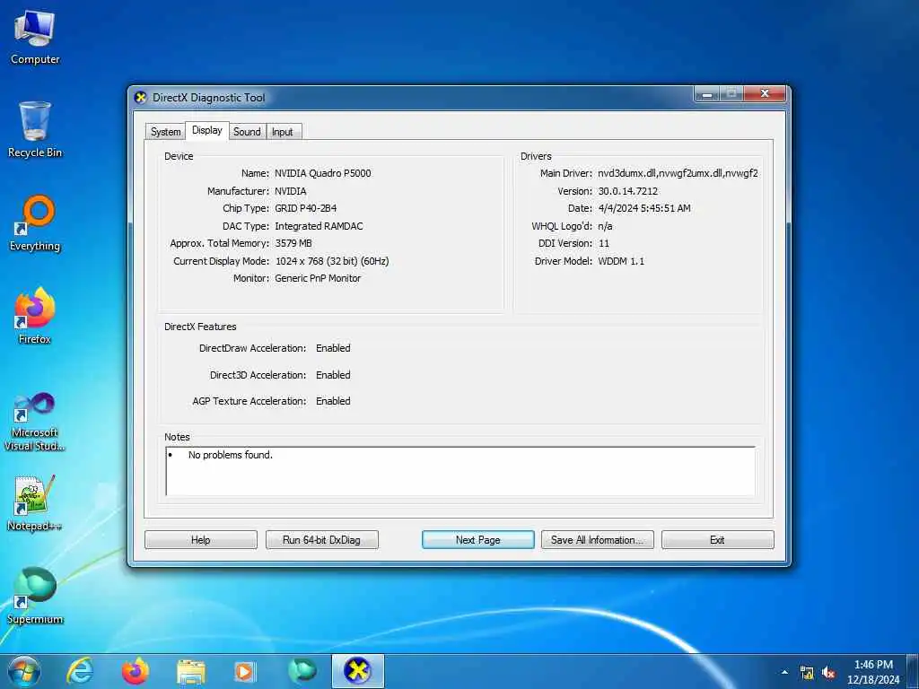This screenshot has width=919, height=689.
Task: Switch to the Input tab
Action: pyautogui.click(x=282, y=132)
